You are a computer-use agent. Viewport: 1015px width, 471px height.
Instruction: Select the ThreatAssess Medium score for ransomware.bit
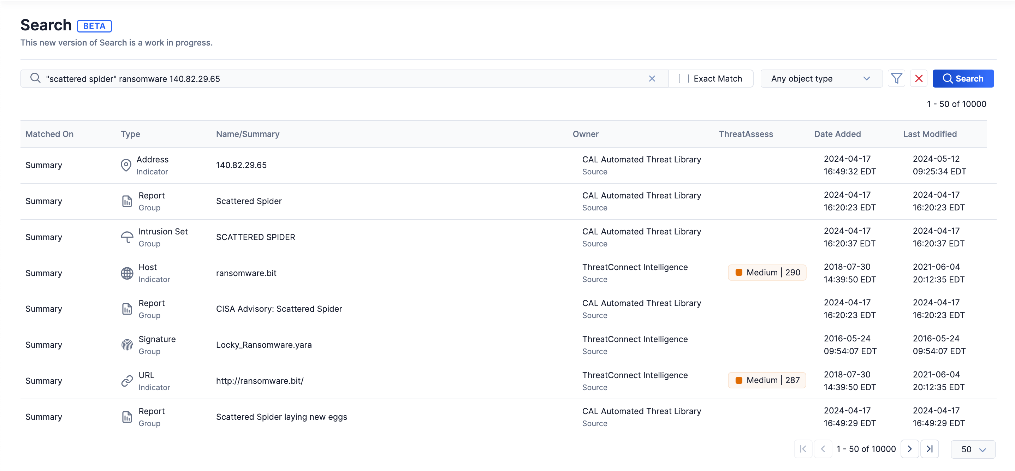coord(766,272)
